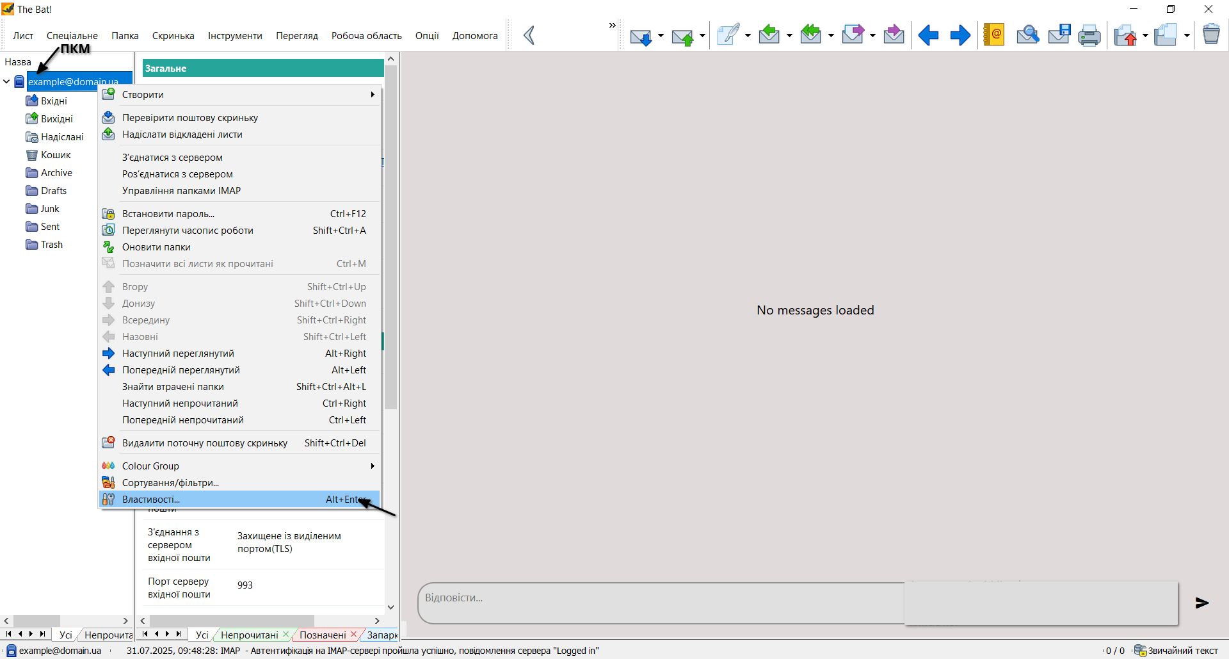Viewport: 1229px width, 659px height.
Task: Click the print message printer icon
Action: click(1089, 35)
